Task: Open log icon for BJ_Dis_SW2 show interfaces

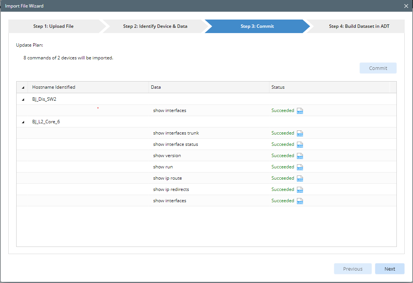Action: click(x=300, y=111)
